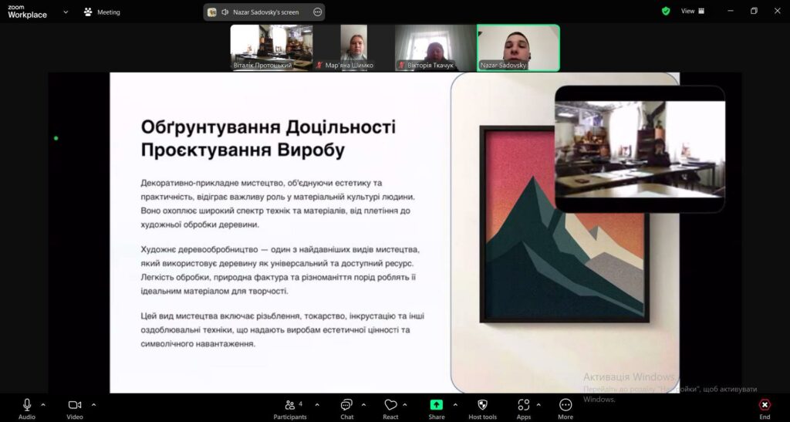Select Nazar Sadovsky's video thumbnail
Screen dimensions: 790x422
click(518, 48)
